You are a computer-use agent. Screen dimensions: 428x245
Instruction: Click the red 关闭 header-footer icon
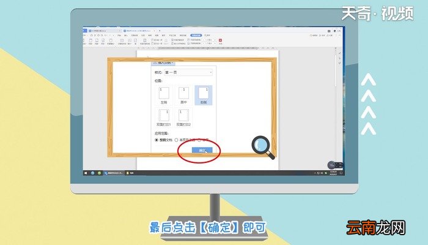[220, 40]
